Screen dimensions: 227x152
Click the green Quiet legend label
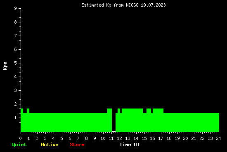pyautogui.click(x=19, y=145)
